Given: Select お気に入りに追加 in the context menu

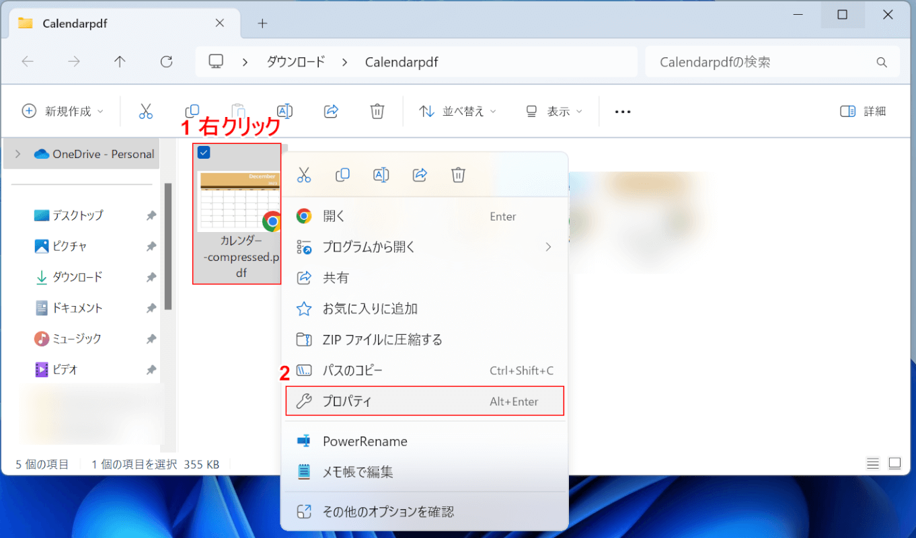Looking at the screenshot, I should pyautogui.click(x=424, y=309).
